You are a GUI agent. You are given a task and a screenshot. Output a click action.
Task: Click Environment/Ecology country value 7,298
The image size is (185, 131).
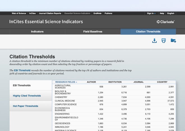[x=171, y=119]
